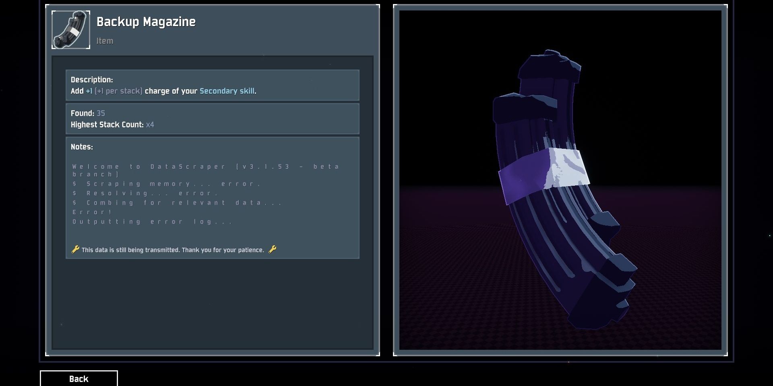Image resolution: width=773 pixels, height=386 pixels.
Task: Click the Back button
Action: pos(79,378)
